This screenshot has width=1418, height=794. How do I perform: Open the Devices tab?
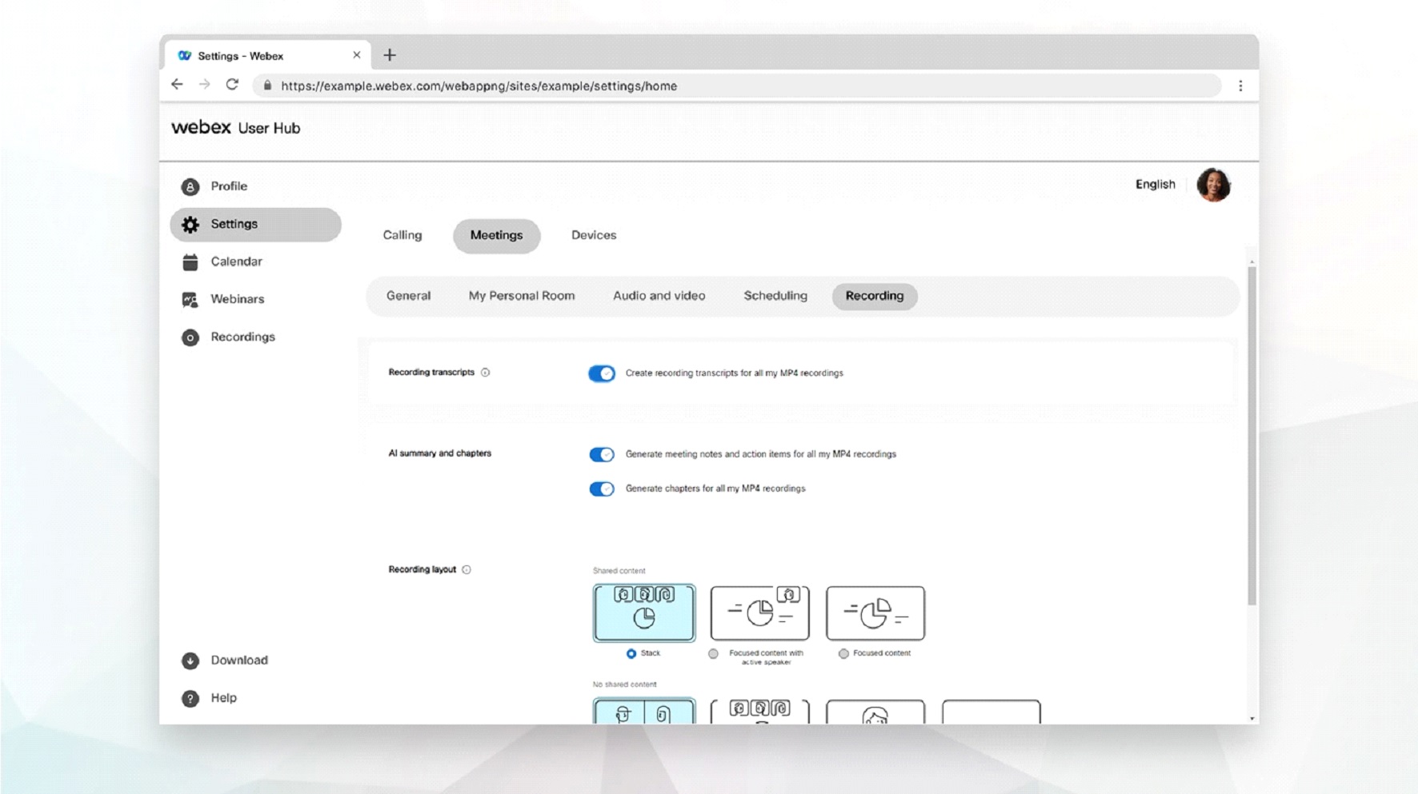[593, 235]
